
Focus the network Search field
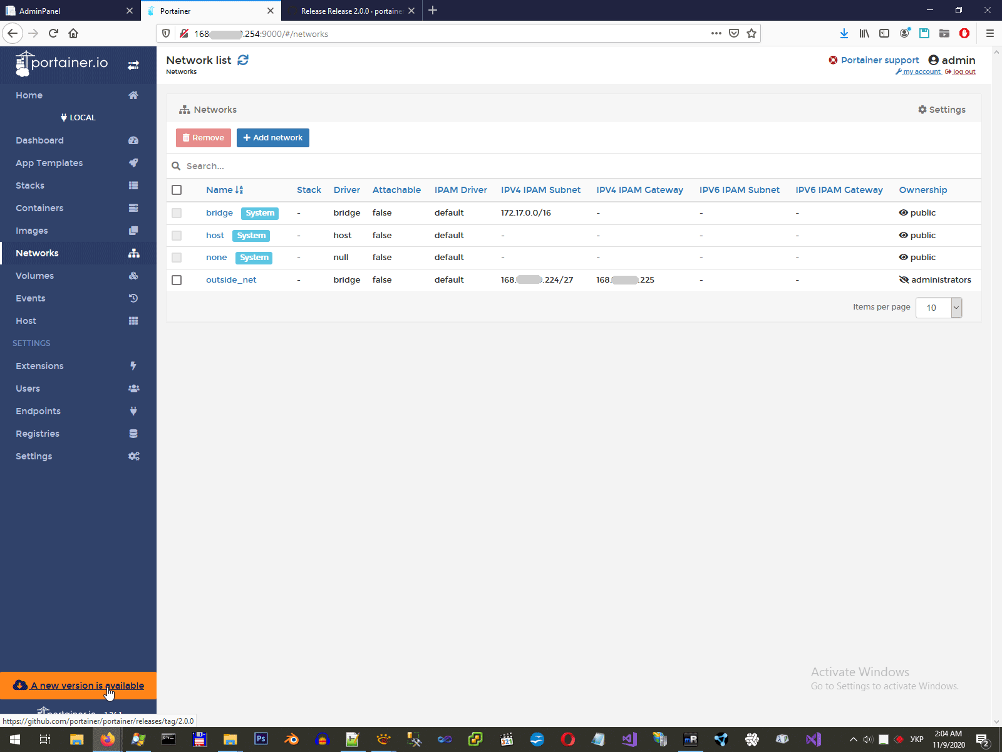574,166
